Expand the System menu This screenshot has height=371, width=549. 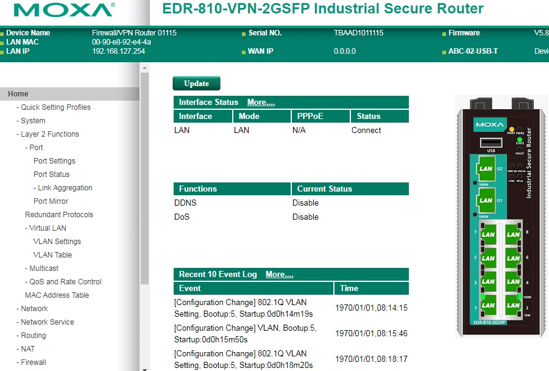click(33, 121)
